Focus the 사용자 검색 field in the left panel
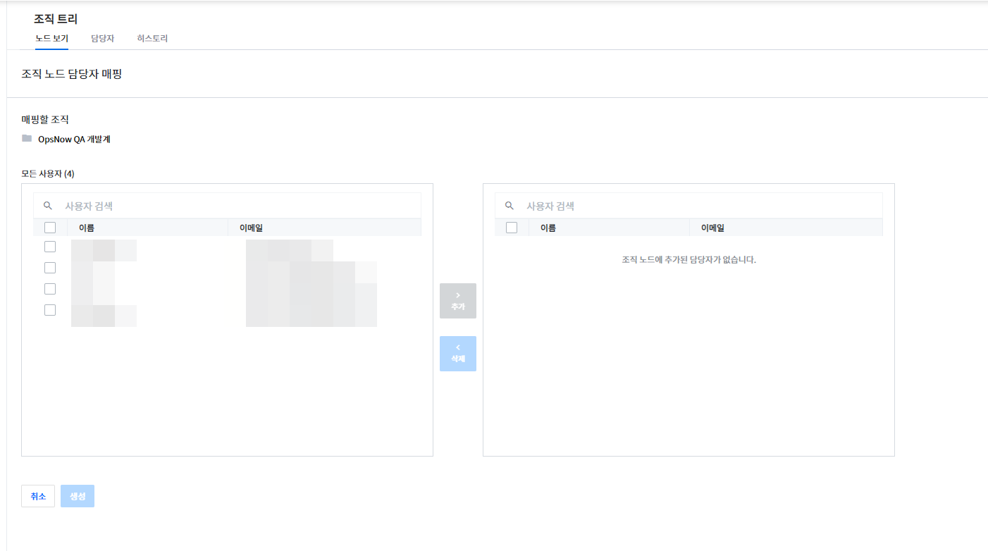The width and height of the screenshot is (988, 551). point(240,206)
